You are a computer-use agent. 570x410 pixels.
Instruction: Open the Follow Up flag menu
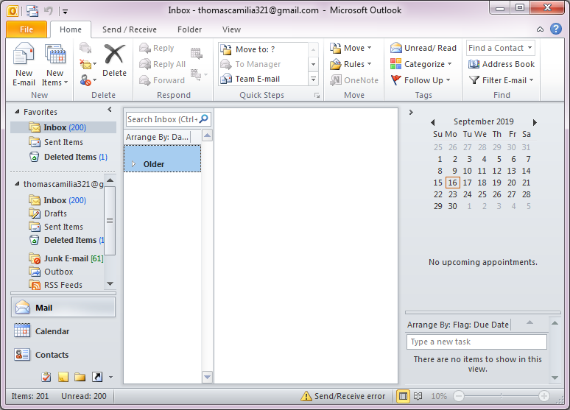pos(421,80)
